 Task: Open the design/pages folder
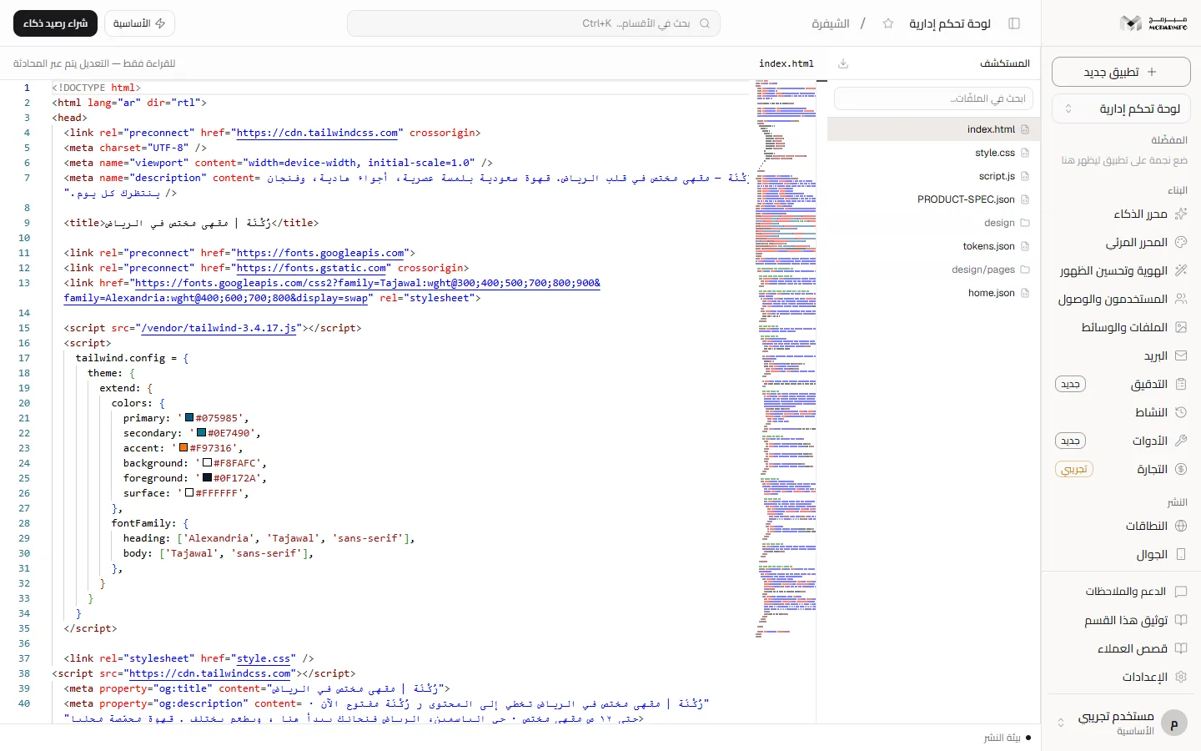point(933,270)
